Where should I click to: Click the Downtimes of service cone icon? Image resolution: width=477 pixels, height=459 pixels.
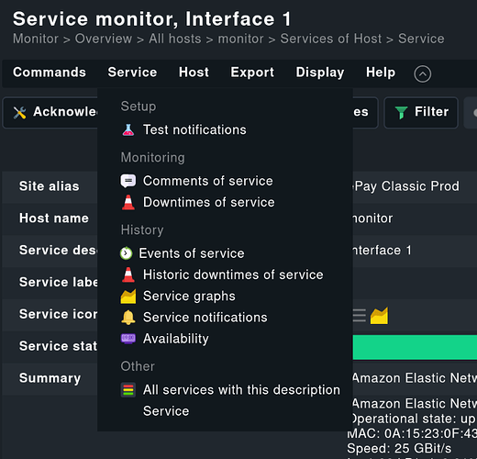click(x=128, y=202)
